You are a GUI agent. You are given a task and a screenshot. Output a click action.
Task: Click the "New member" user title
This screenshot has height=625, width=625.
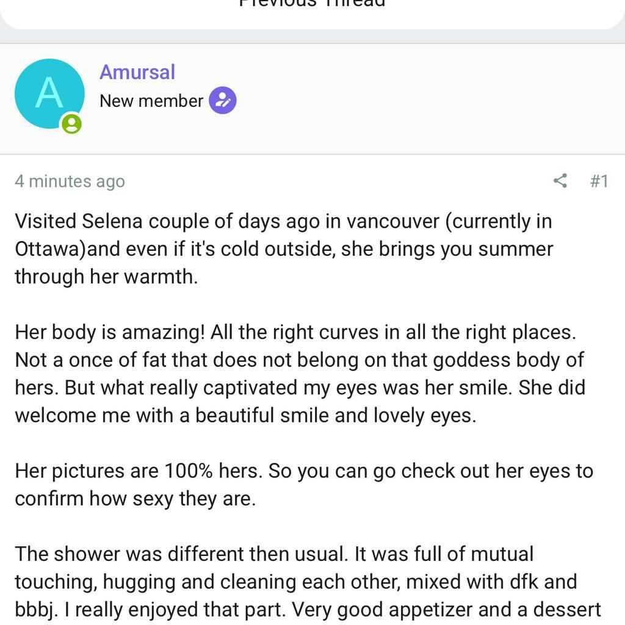pos(151,101)
